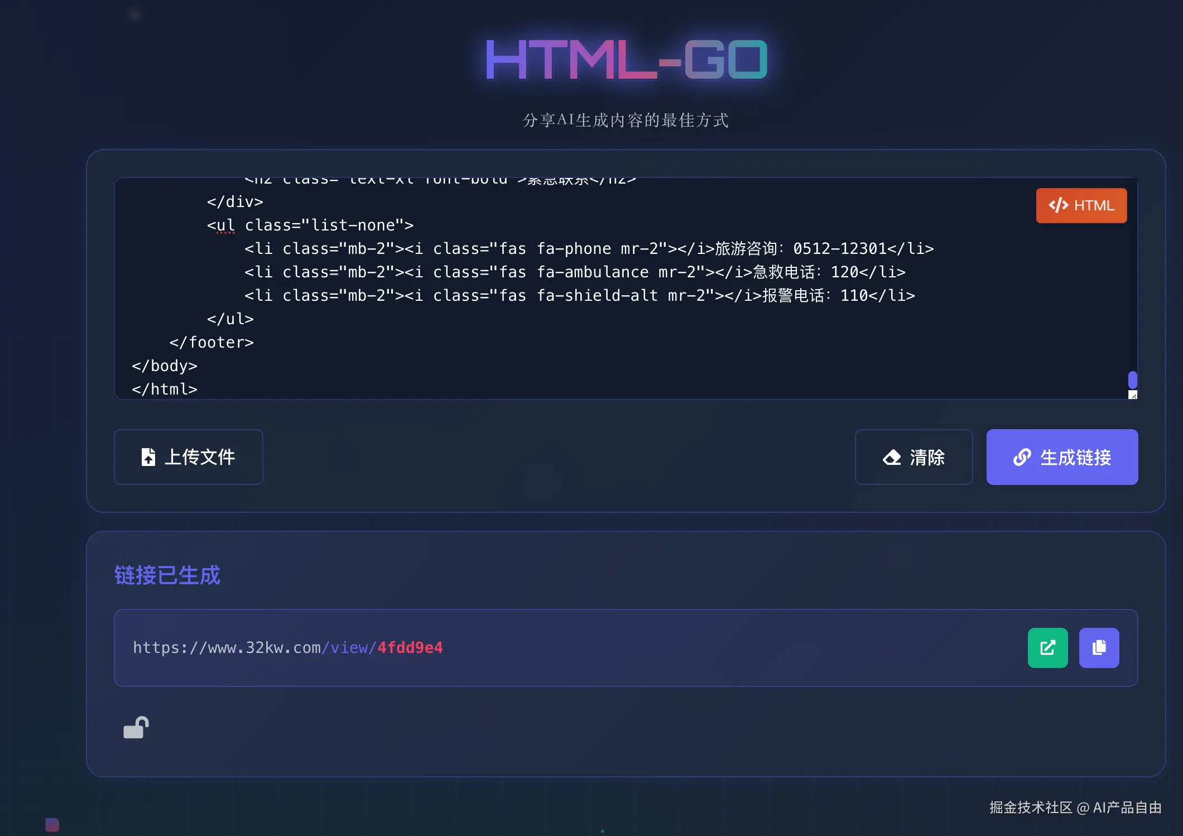Viewport: 1183px width, 836px height.
Task: Click the fa-shield-alt 报警电话 code line
Action: click(579, 296)
